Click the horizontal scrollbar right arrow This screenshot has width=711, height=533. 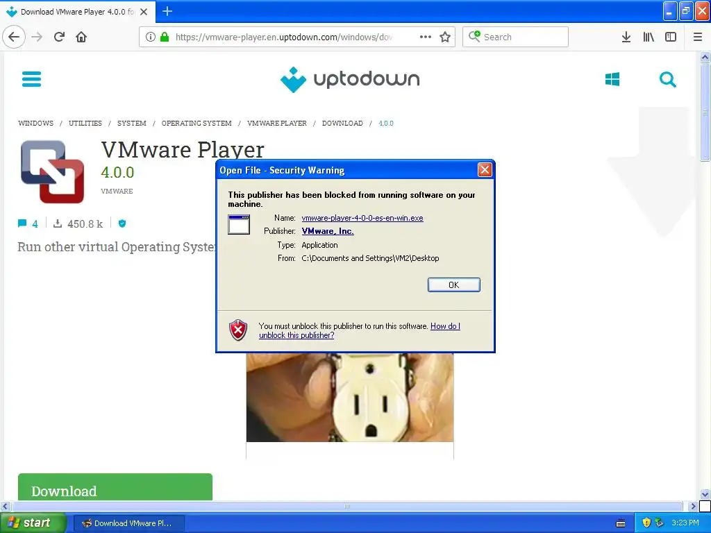(x=692, y=506)
